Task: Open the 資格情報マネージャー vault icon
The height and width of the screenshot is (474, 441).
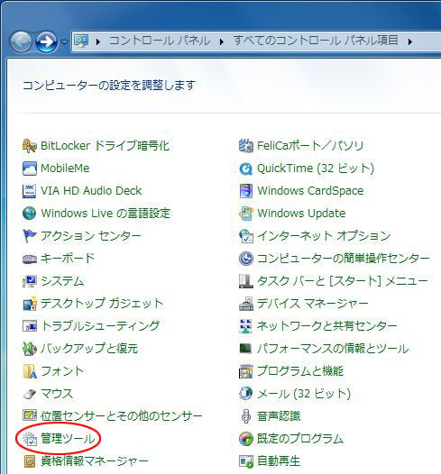Action: 30,461
